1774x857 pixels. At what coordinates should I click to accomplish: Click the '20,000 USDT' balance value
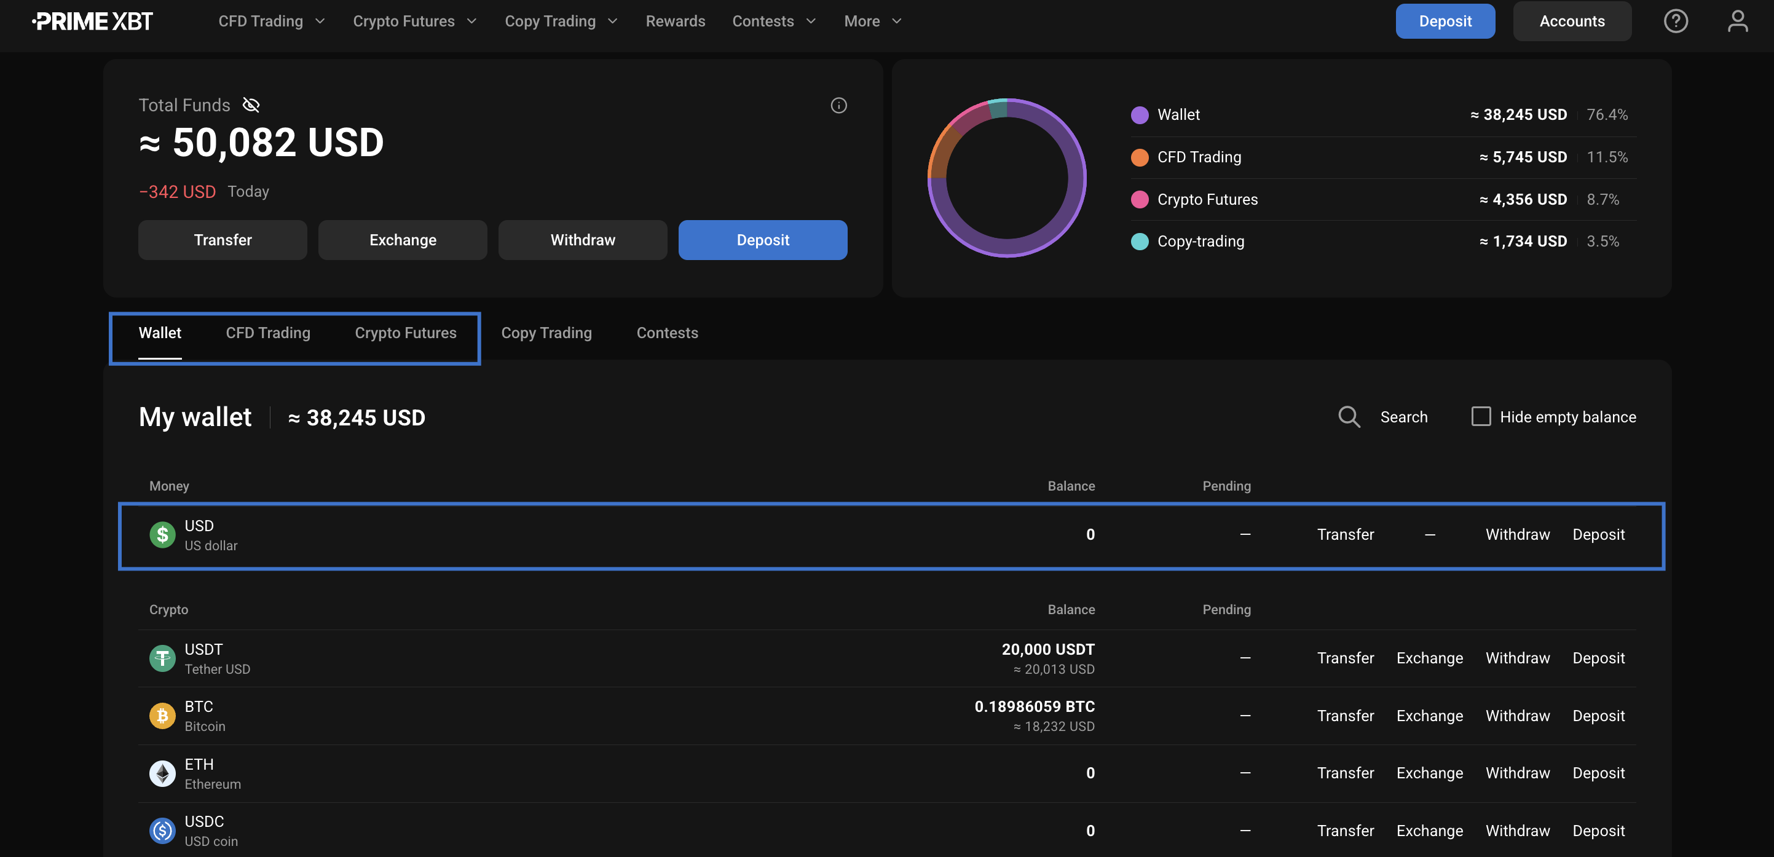point(1047,650)
